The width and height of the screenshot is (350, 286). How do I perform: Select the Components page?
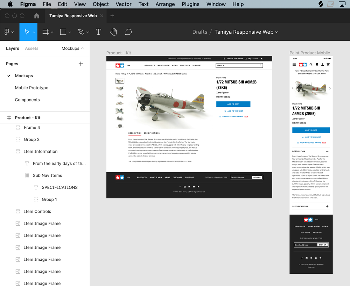tap(27, 100)
